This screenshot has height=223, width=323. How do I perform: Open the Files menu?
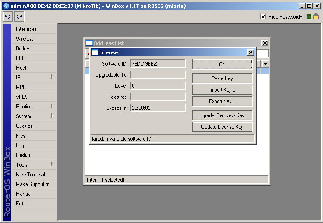[34, 136]
